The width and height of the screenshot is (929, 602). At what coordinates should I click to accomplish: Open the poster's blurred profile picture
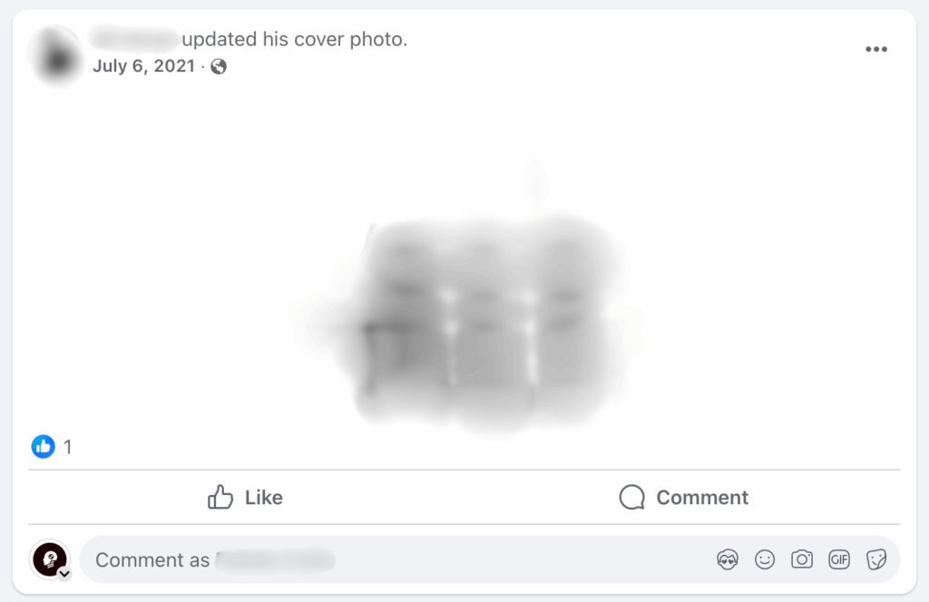click(56, 54)
